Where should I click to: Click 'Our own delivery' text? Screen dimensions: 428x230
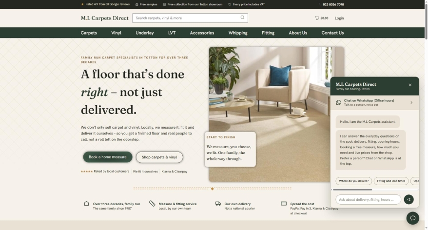(237, 204)
